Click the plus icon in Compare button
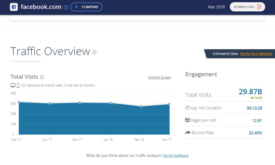Viewport: 275px width, 165px height. pos(76,7)
